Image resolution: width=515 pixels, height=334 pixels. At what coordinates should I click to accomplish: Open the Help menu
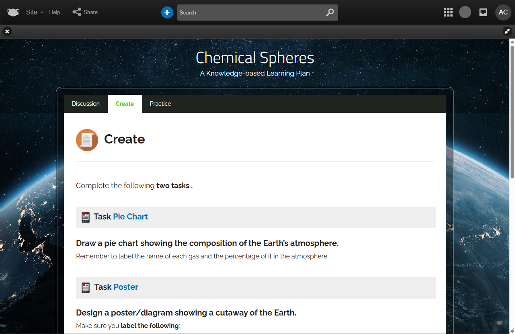pyautogui.click(x=55, y=12)
